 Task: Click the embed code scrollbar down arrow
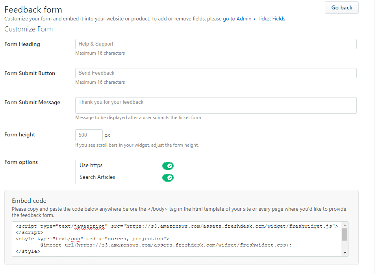(x=345, y=253)
